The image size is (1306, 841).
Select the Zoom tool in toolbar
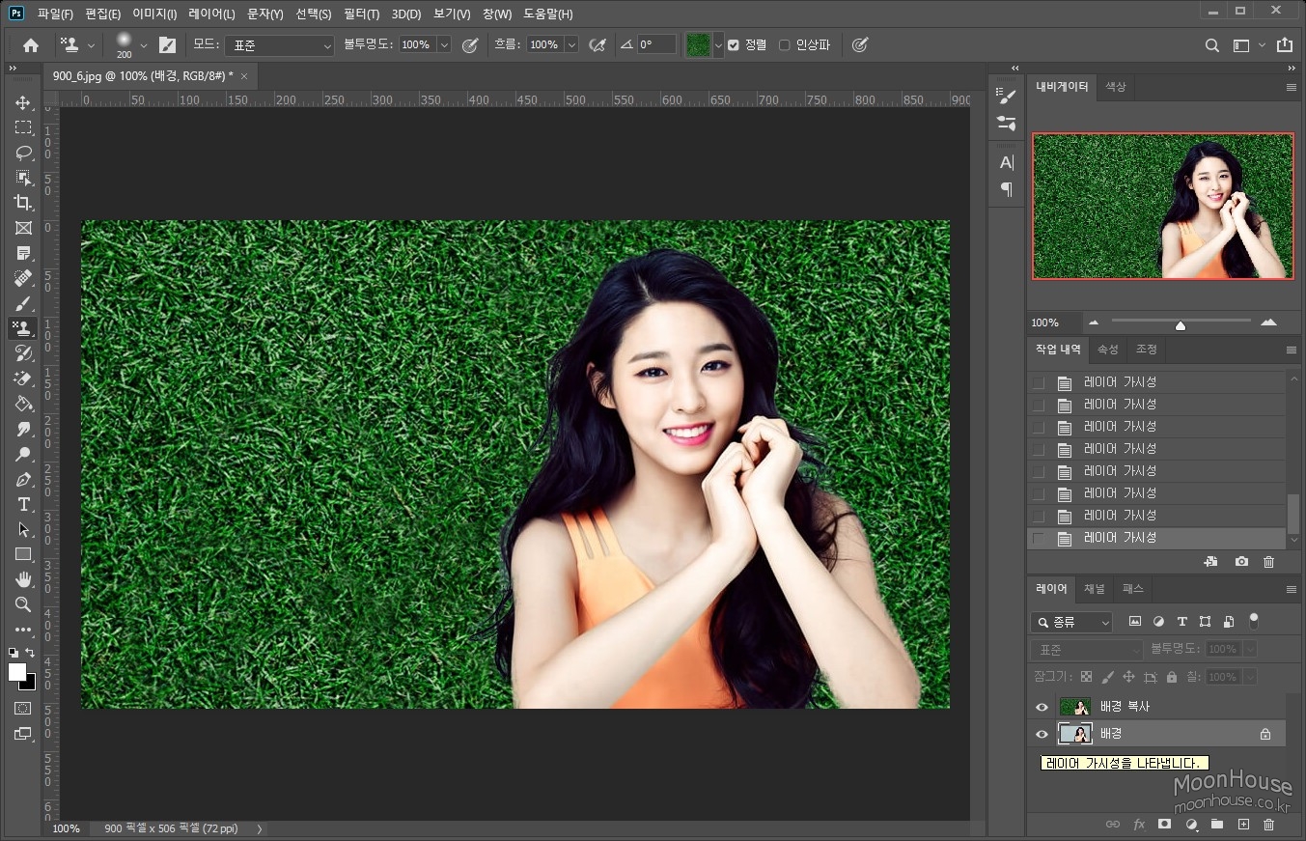23,604
